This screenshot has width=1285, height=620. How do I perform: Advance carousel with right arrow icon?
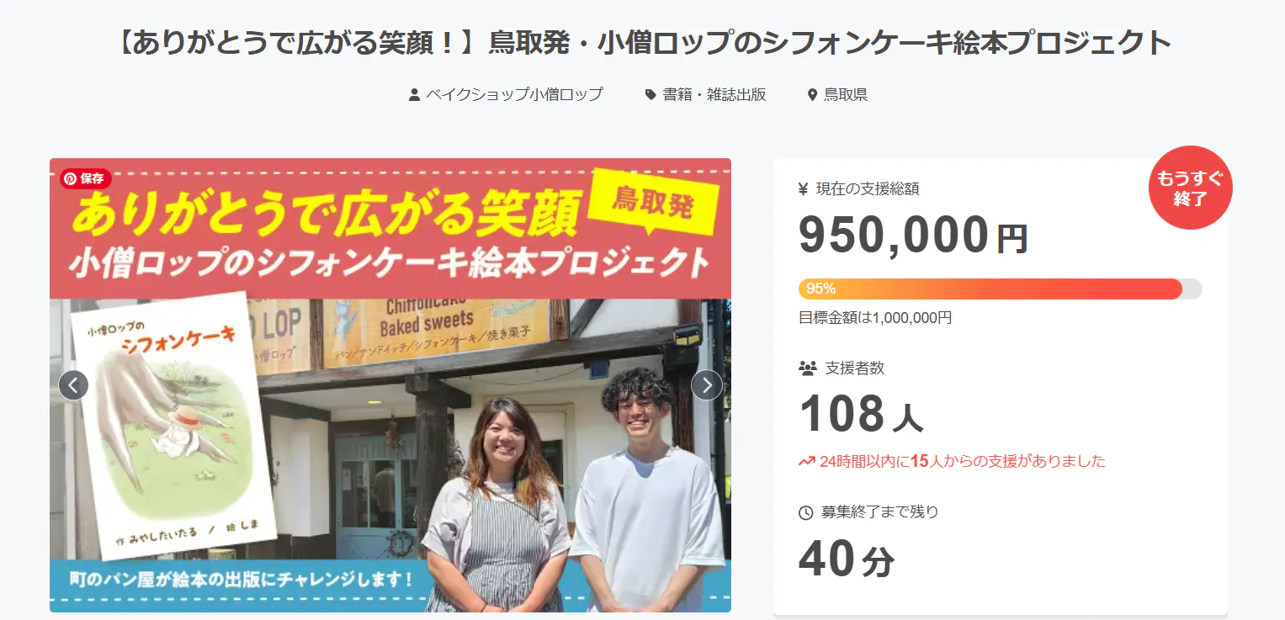(x=707, y=385)
